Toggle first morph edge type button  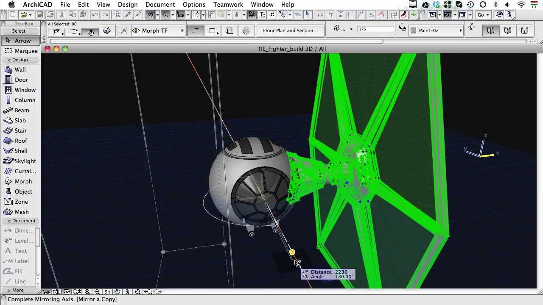tap(491, 30)
